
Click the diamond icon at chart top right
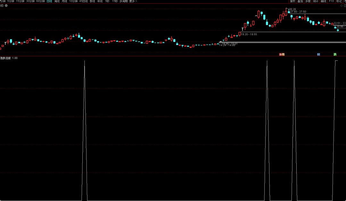(x=342, y=6)
